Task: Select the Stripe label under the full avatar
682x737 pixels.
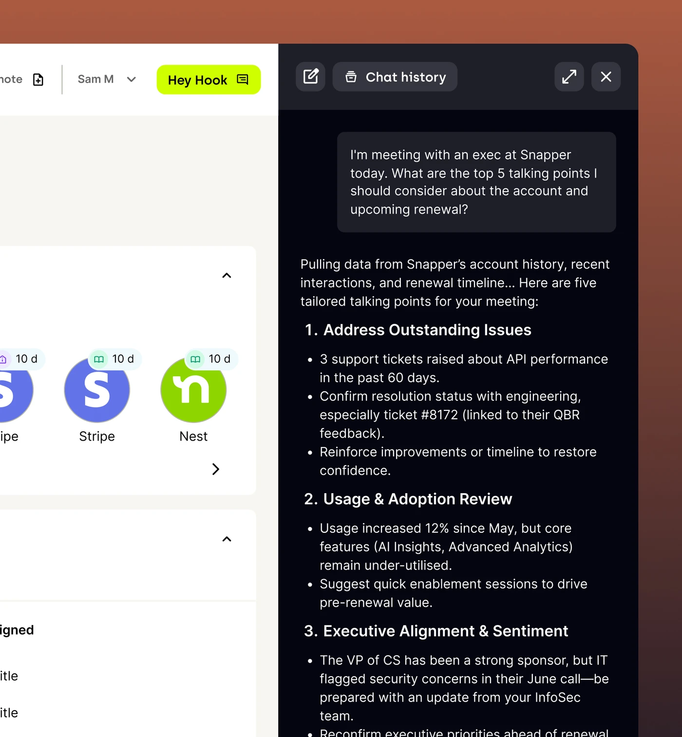Action: tap(97, 436)
